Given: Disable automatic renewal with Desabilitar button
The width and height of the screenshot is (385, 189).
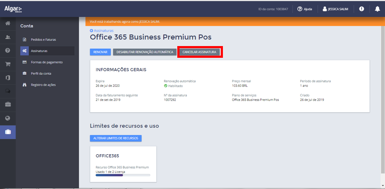Looking at the screenshot, I should (145, 52).
